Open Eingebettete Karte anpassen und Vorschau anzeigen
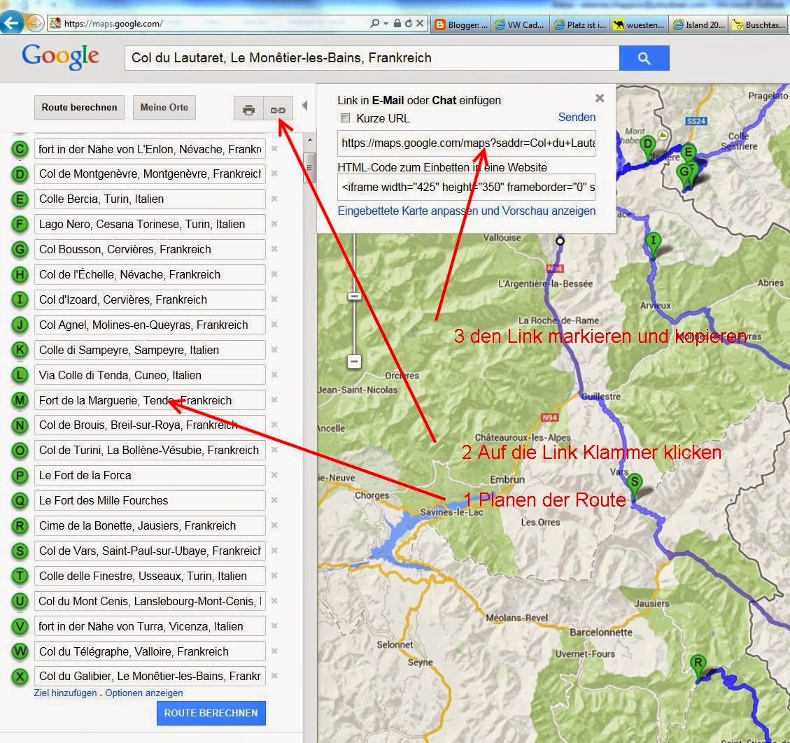This screenshot has height=743, width=790. pos(467,211)
